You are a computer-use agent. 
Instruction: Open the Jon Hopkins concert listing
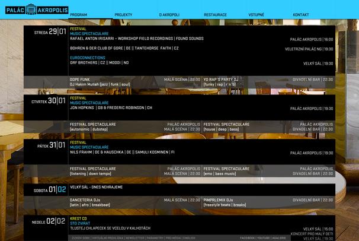[x=111, y=108]
